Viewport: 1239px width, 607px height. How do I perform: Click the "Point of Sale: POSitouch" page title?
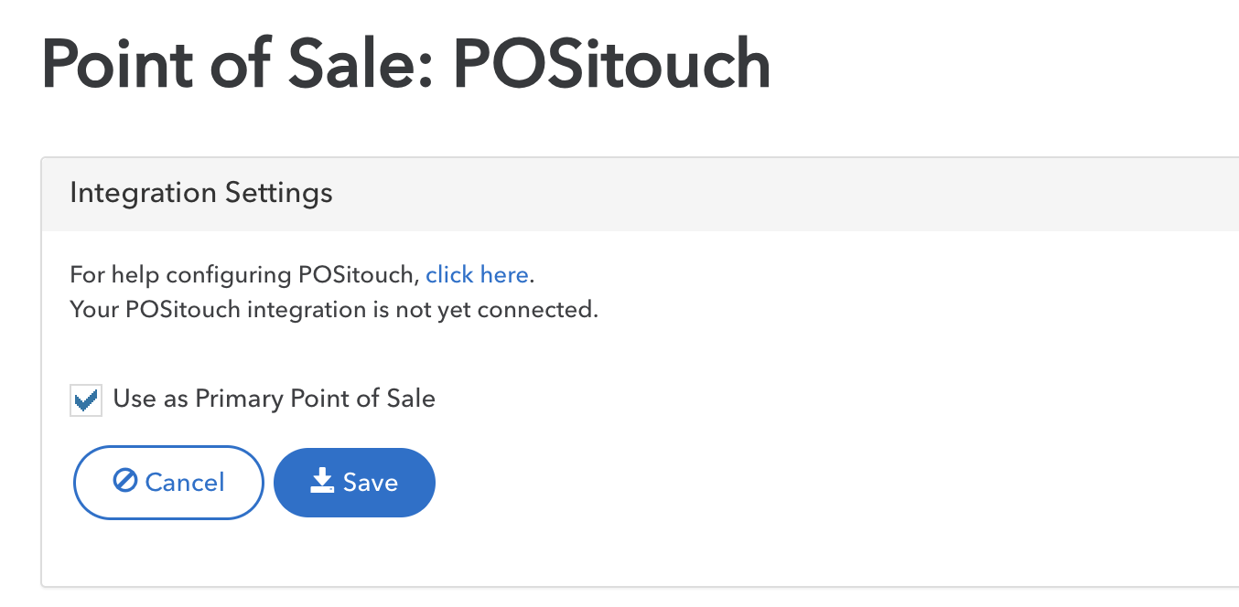pos(406,64)
